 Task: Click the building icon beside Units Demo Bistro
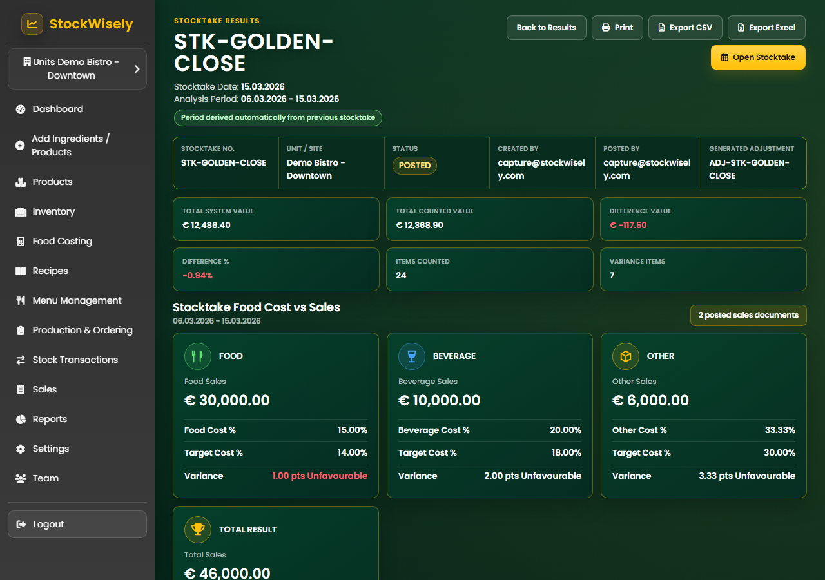point(27,62)
